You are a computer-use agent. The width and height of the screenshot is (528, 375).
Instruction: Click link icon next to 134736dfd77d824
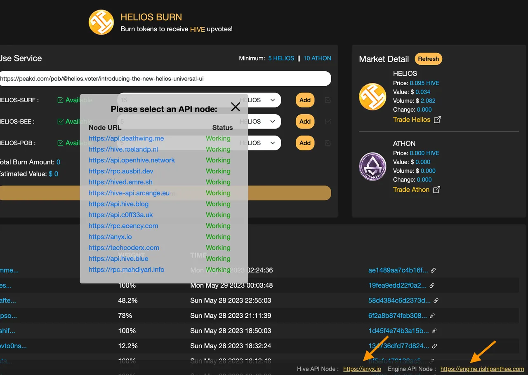click(x=434, y=346)
